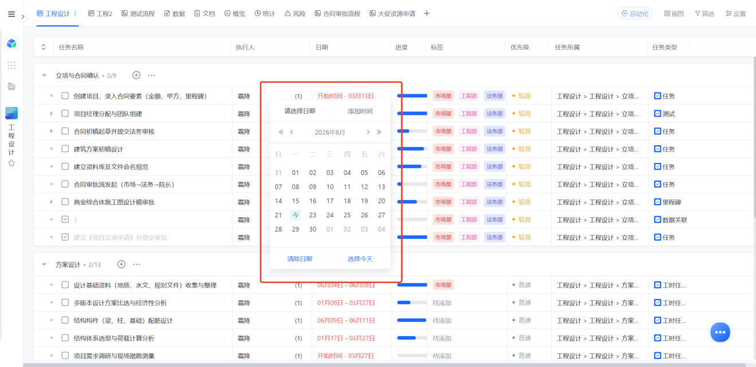Uncheck the completed task named 5

tap(65, 220)
